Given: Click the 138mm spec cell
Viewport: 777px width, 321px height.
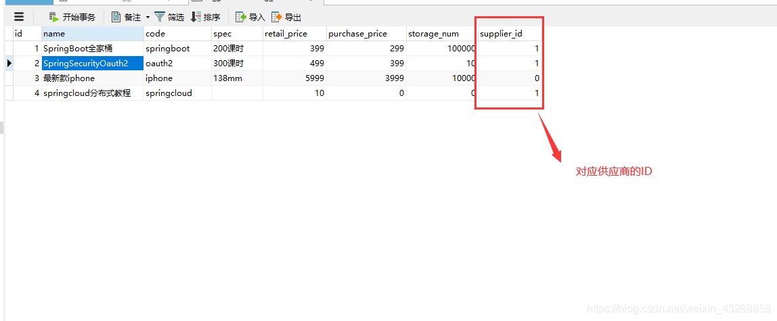Looking at the screenshot, I should [x=237, y=78].
